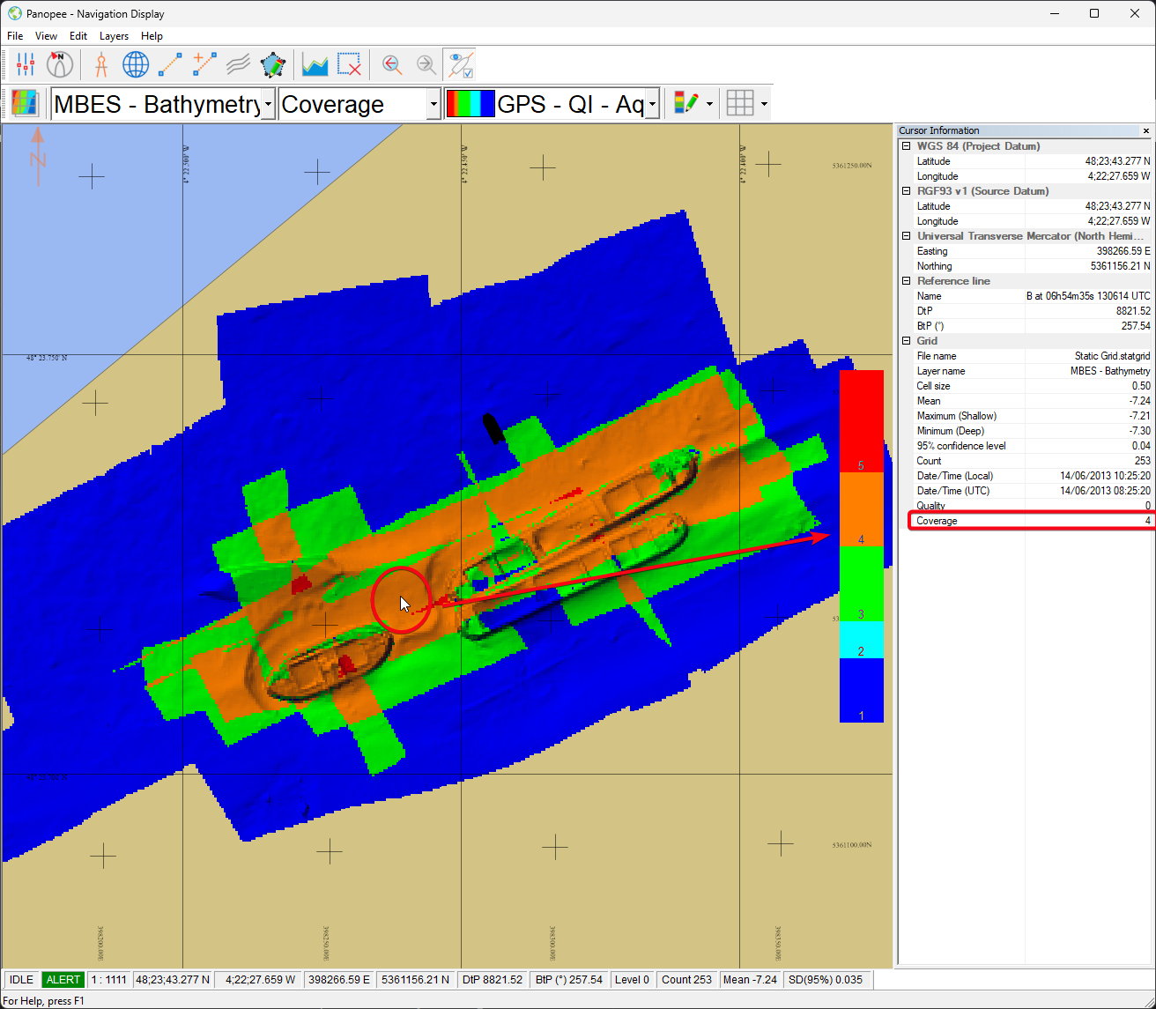Open the GPS - QI color palette dropdown
The width and height of the screenshot is (1156, 1009).
(652, 104)
